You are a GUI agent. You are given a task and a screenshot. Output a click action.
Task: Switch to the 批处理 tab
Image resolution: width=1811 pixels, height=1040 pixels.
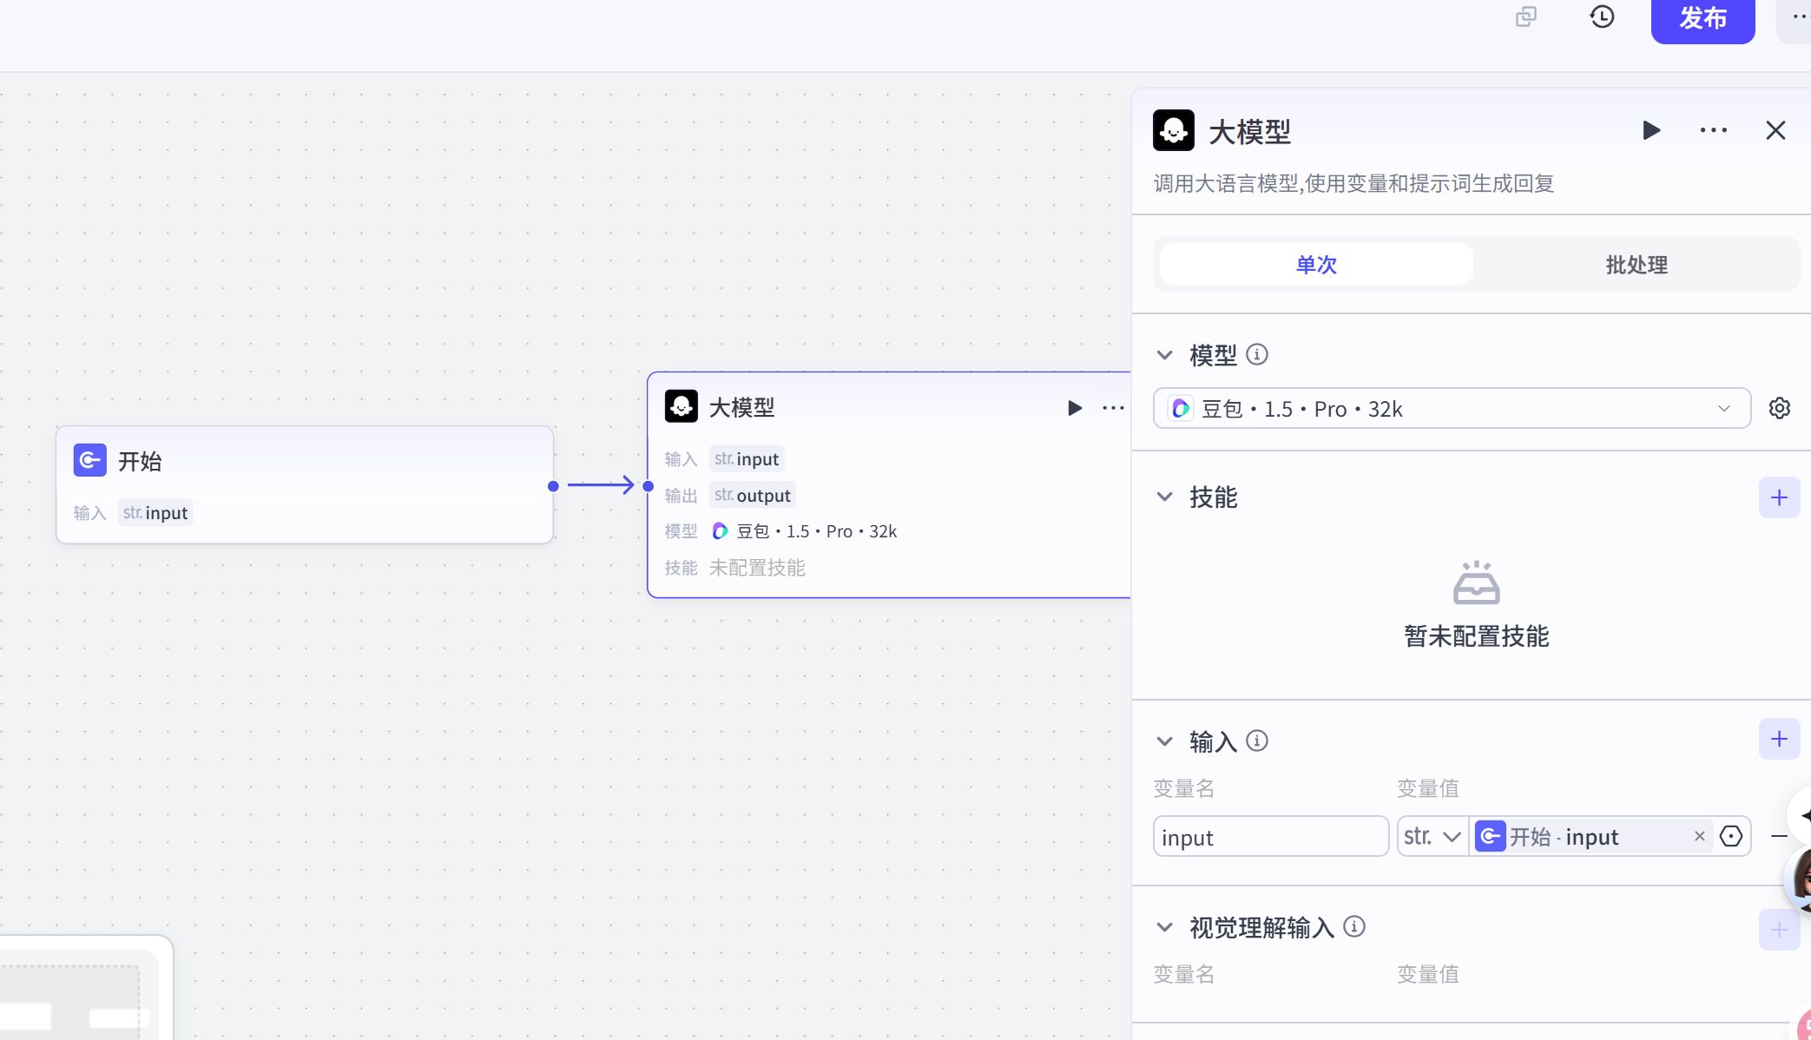(x=1636, y=265)
